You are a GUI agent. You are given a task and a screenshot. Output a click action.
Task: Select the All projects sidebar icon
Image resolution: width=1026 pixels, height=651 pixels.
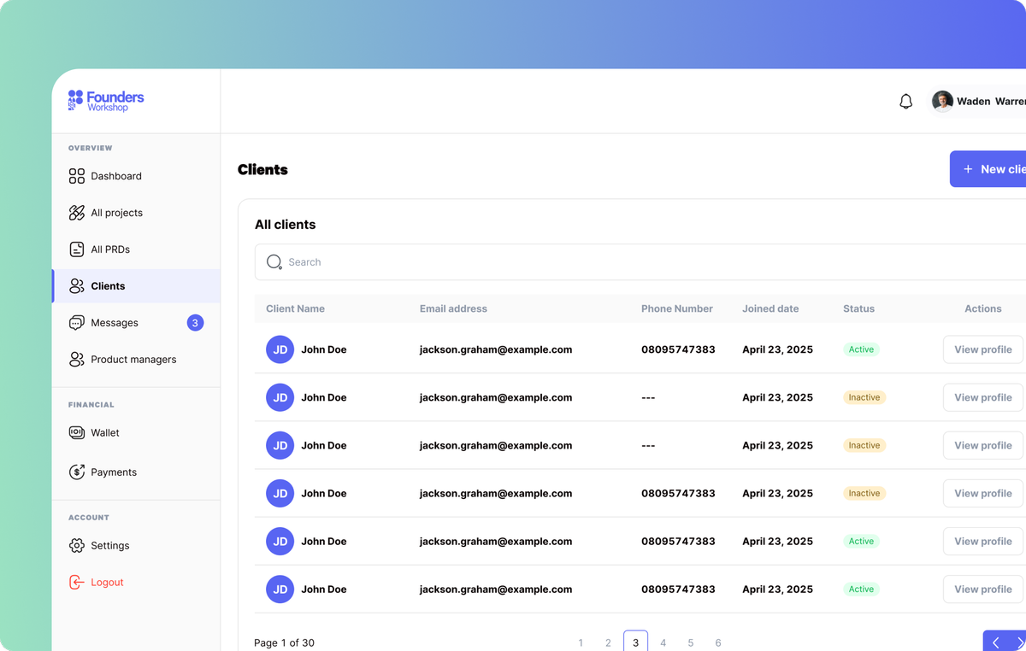coord(76,212)
